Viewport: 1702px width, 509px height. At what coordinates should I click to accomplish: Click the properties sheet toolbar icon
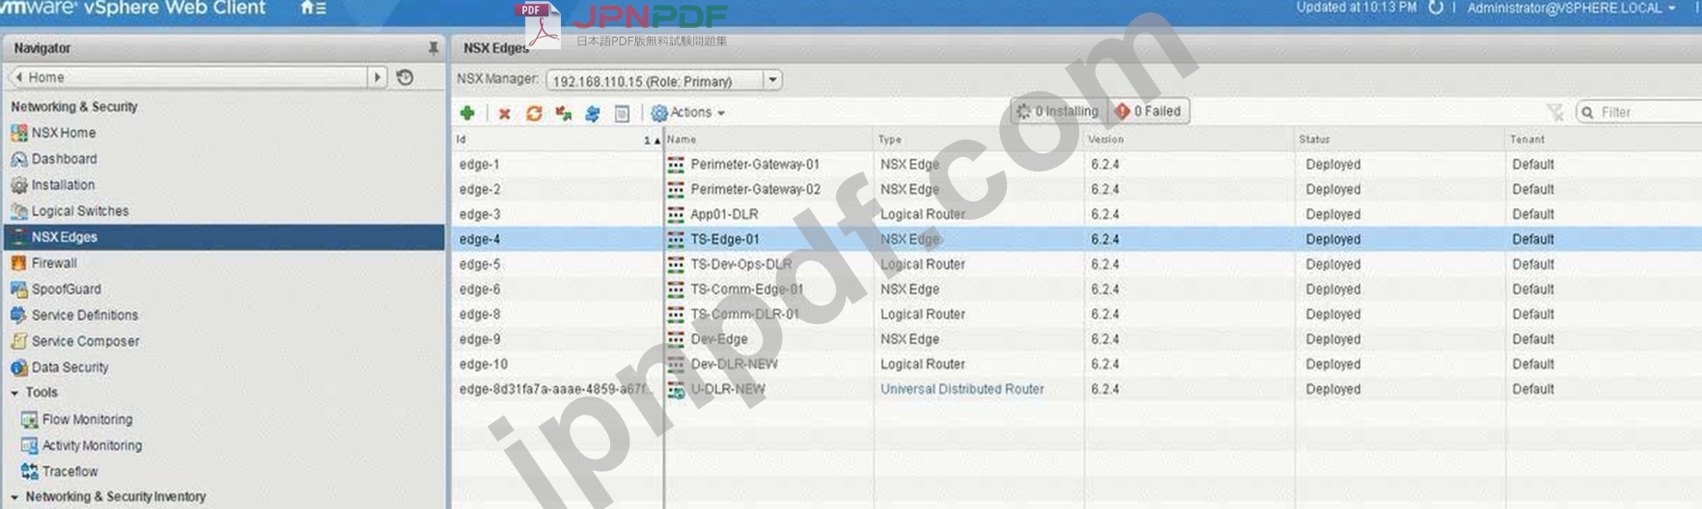tap(622, 114)
